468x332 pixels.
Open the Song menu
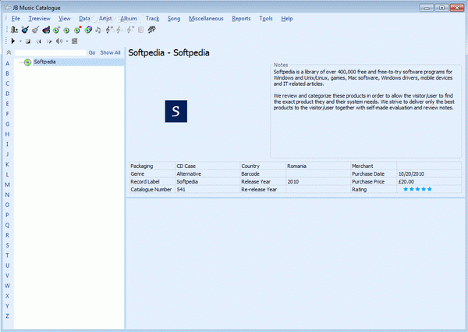coord(174,19)
